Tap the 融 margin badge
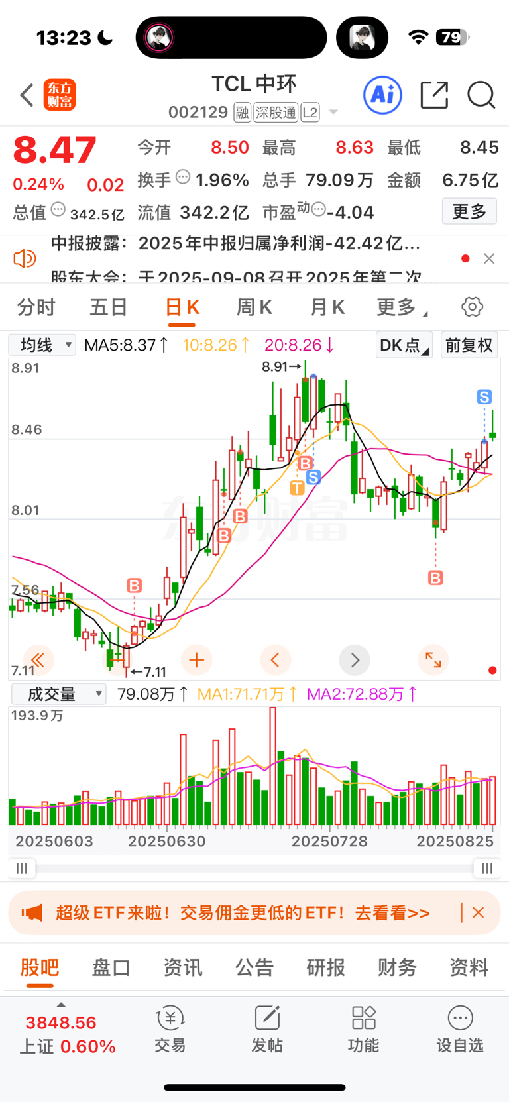The image size is (509, 1102). [x=243, y=113]
